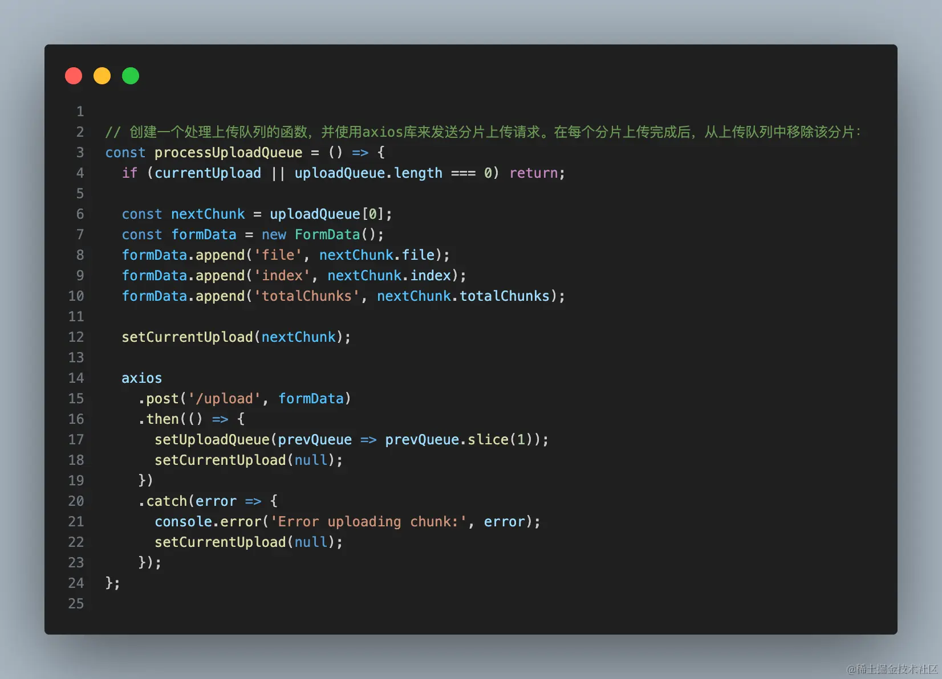Click 'uploadQueue.length' on line 4
Viewport: 942px width, 679px height.
368,173
